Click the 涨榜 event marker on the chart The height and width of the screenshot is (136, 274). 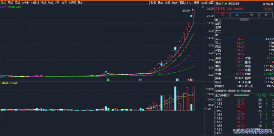(x=190, y=80)
